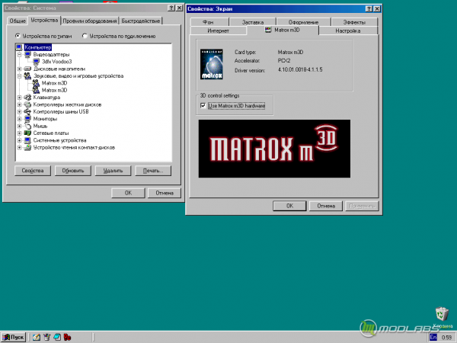457x343 pixels.
Task: Collapse the Видеоадаптеры tree node
Action: (19, 55)
